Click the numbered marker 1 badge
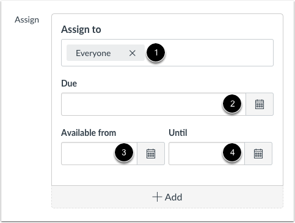Image resolution: width=295 pixels, height=223 pixels. point(156,52)
